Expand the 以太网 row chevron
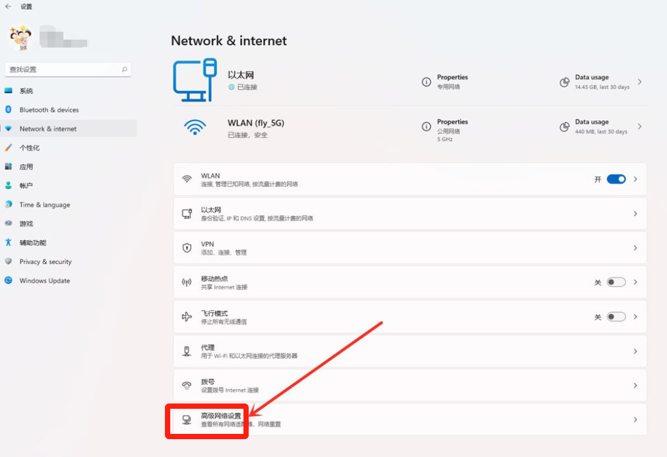Screen dimensions: 667x457 pyautogui.click(x=635, y=213)
